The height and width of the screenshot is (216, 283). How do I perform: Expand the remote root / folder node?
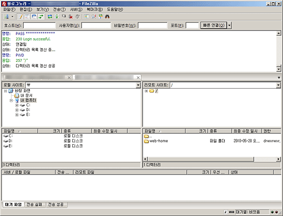point(146,91)
